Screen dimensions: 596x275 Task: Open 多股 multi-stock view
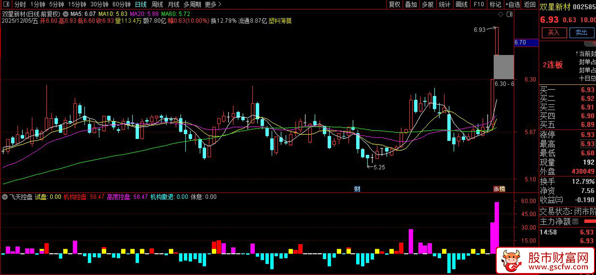(428, 4)
